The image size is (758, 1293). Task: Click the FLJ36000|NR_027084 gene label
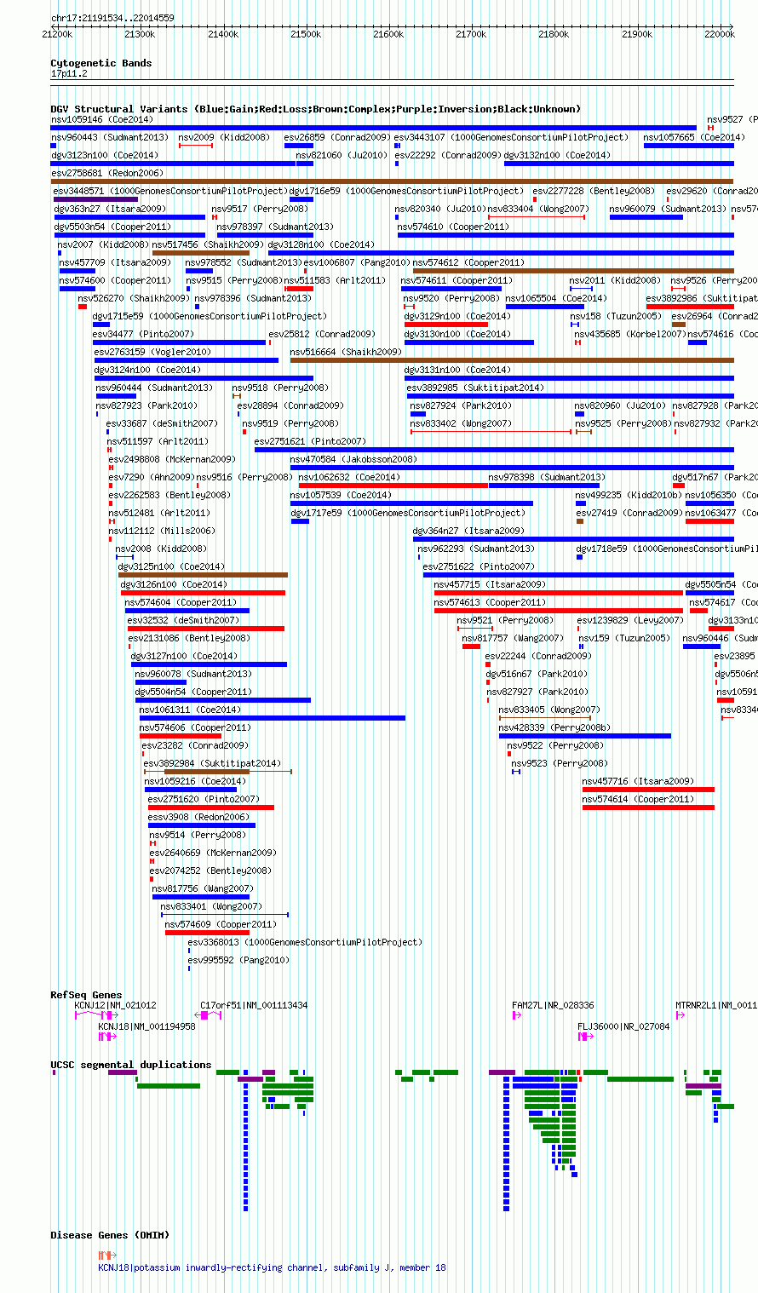click(623, 1026)
